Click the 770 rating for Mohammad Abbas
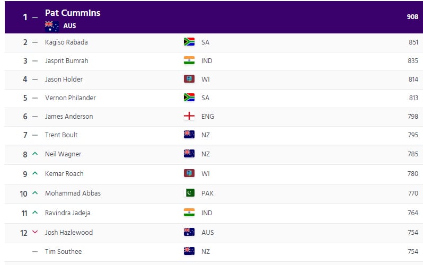Screen dimensions: 423x265 (413, 193)
